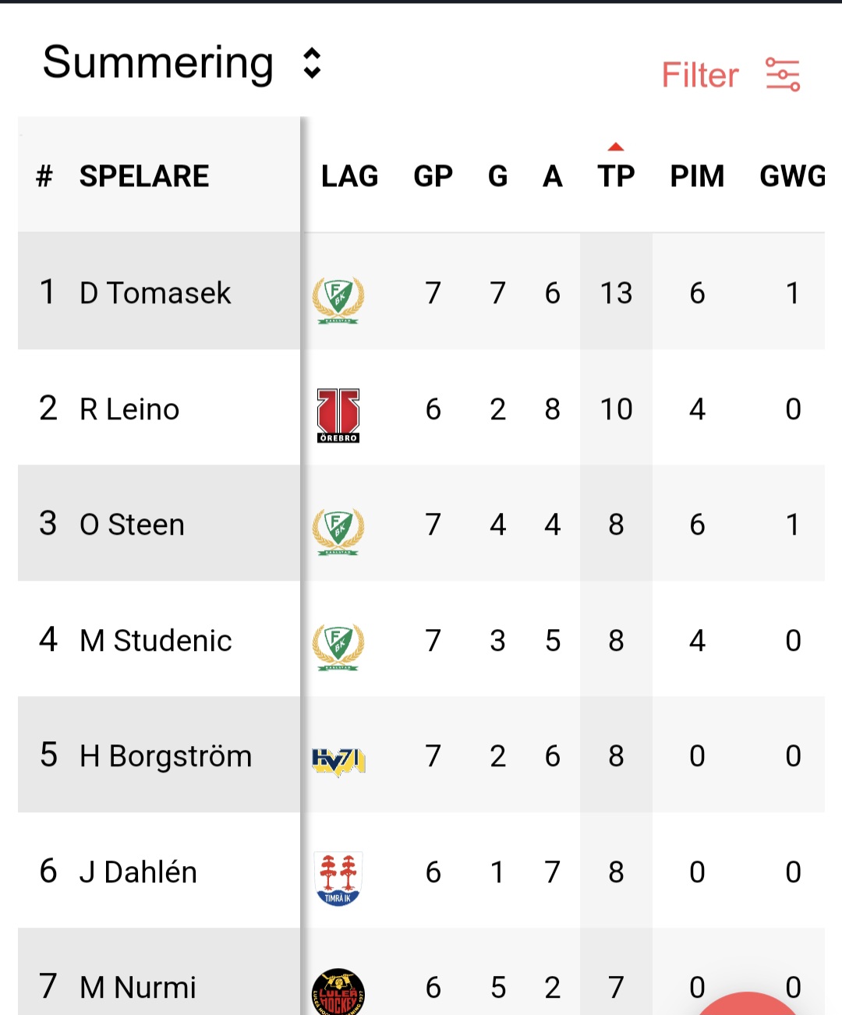The width and height of the screenshot is (842, 1015).
Task: Click M Studenic's Färjestad team logo
Action: click(338, 647)
